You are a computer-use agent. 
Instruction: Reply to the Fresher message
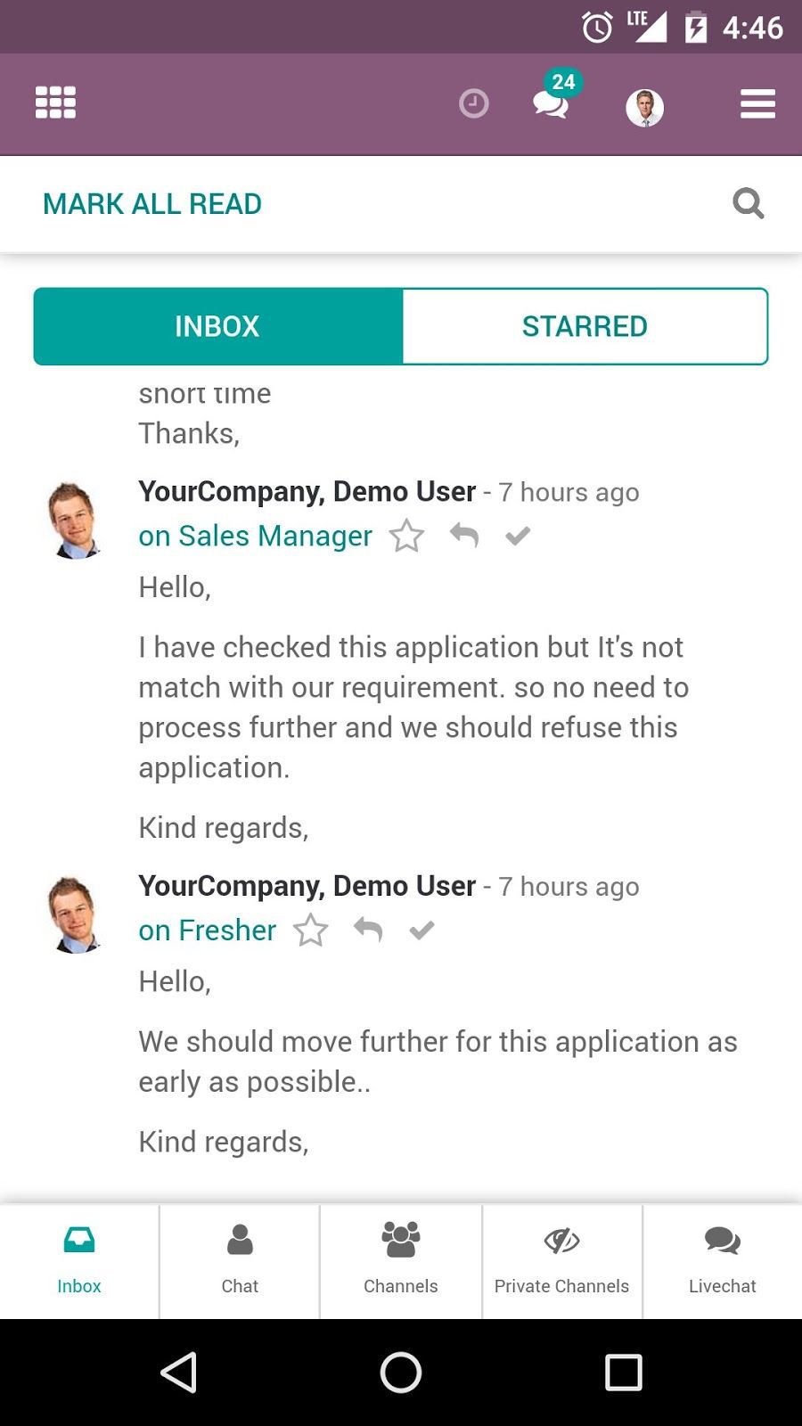pyautogui.click(x=368, y=930)
